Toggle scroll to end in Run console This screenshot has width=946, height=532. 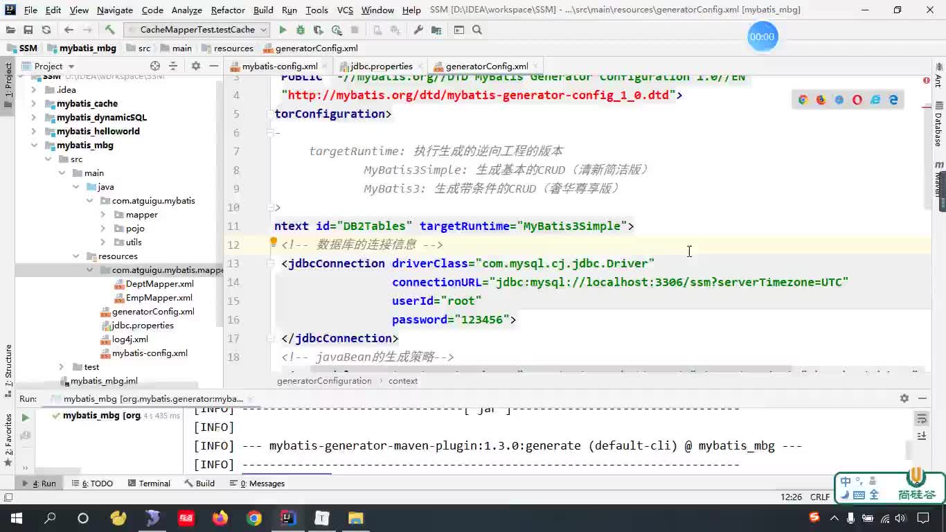922,436
